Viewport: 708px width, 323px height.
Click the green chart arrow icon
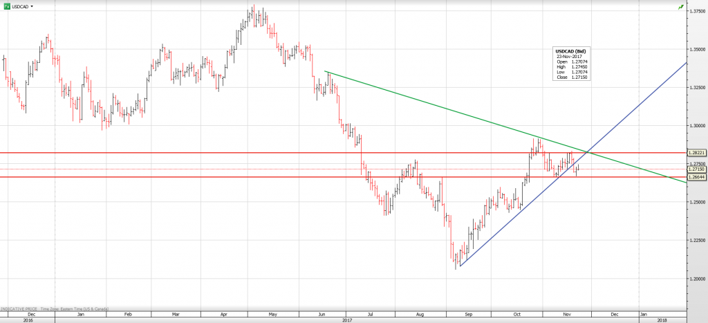tap(681, 6)
